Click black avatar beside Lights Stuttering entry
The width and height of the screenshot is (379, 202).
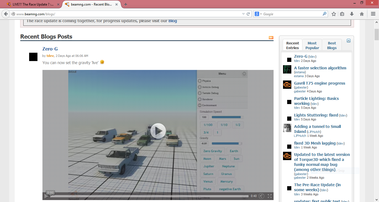pos(289,119)
